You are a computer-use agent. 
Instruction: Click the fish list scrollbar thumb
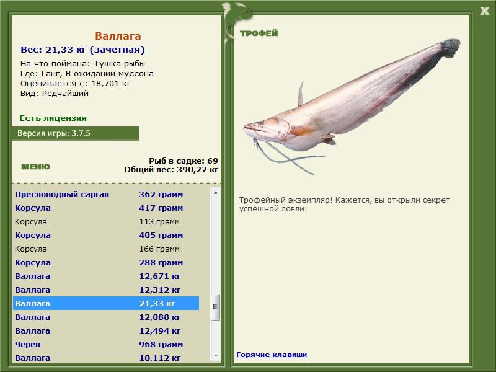click(215, 307)
